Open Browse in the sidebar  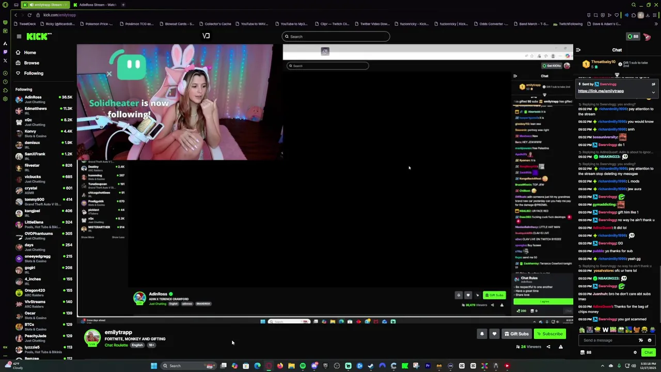pos(32,63)
